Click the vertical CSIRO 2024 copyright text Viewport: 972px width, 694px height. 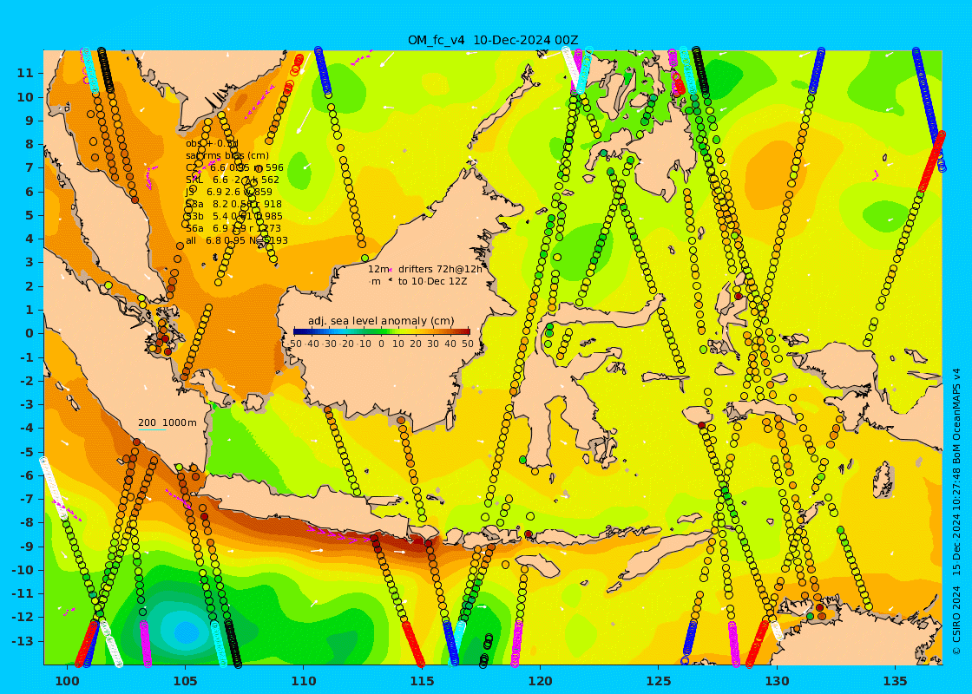point(956,511)
